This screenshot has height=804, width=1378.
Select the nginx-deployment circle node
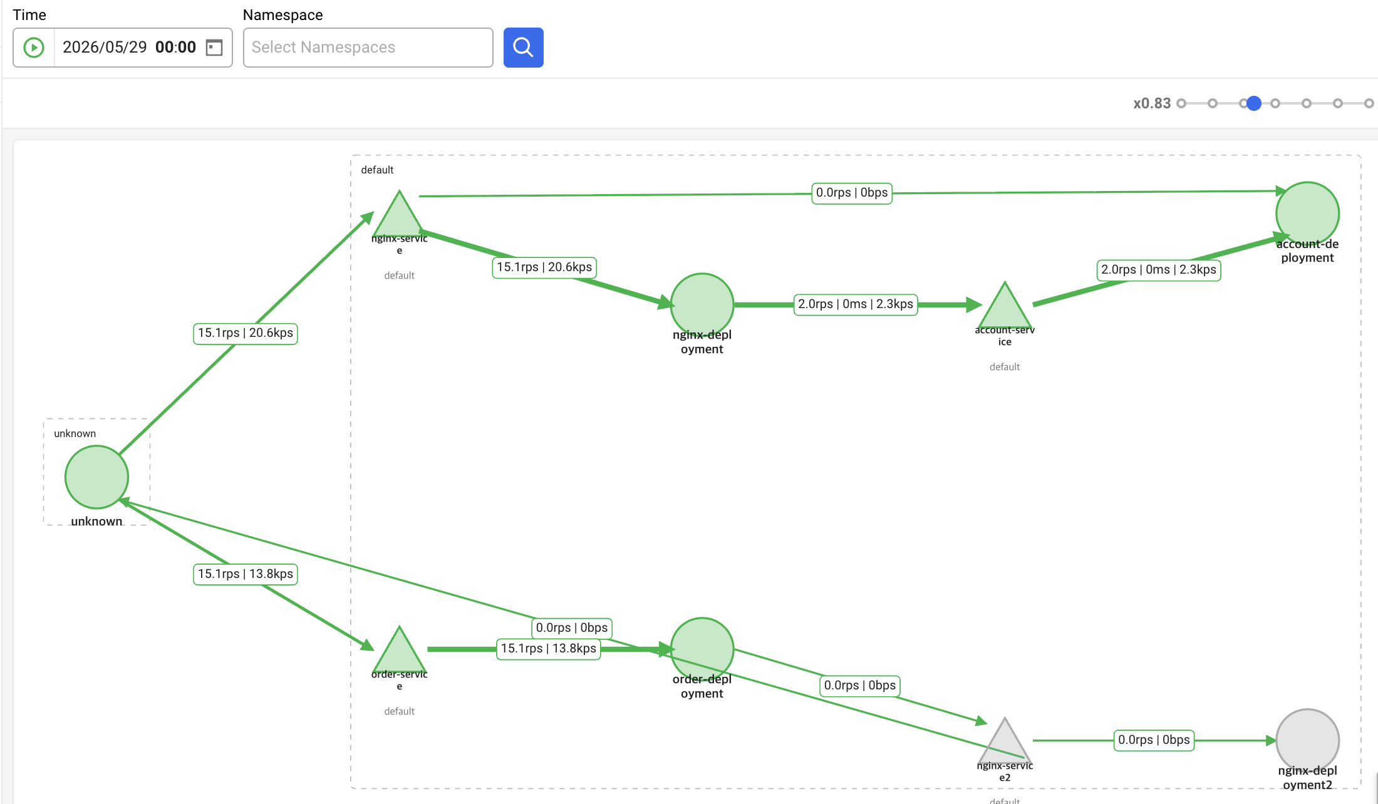point(702,304)
